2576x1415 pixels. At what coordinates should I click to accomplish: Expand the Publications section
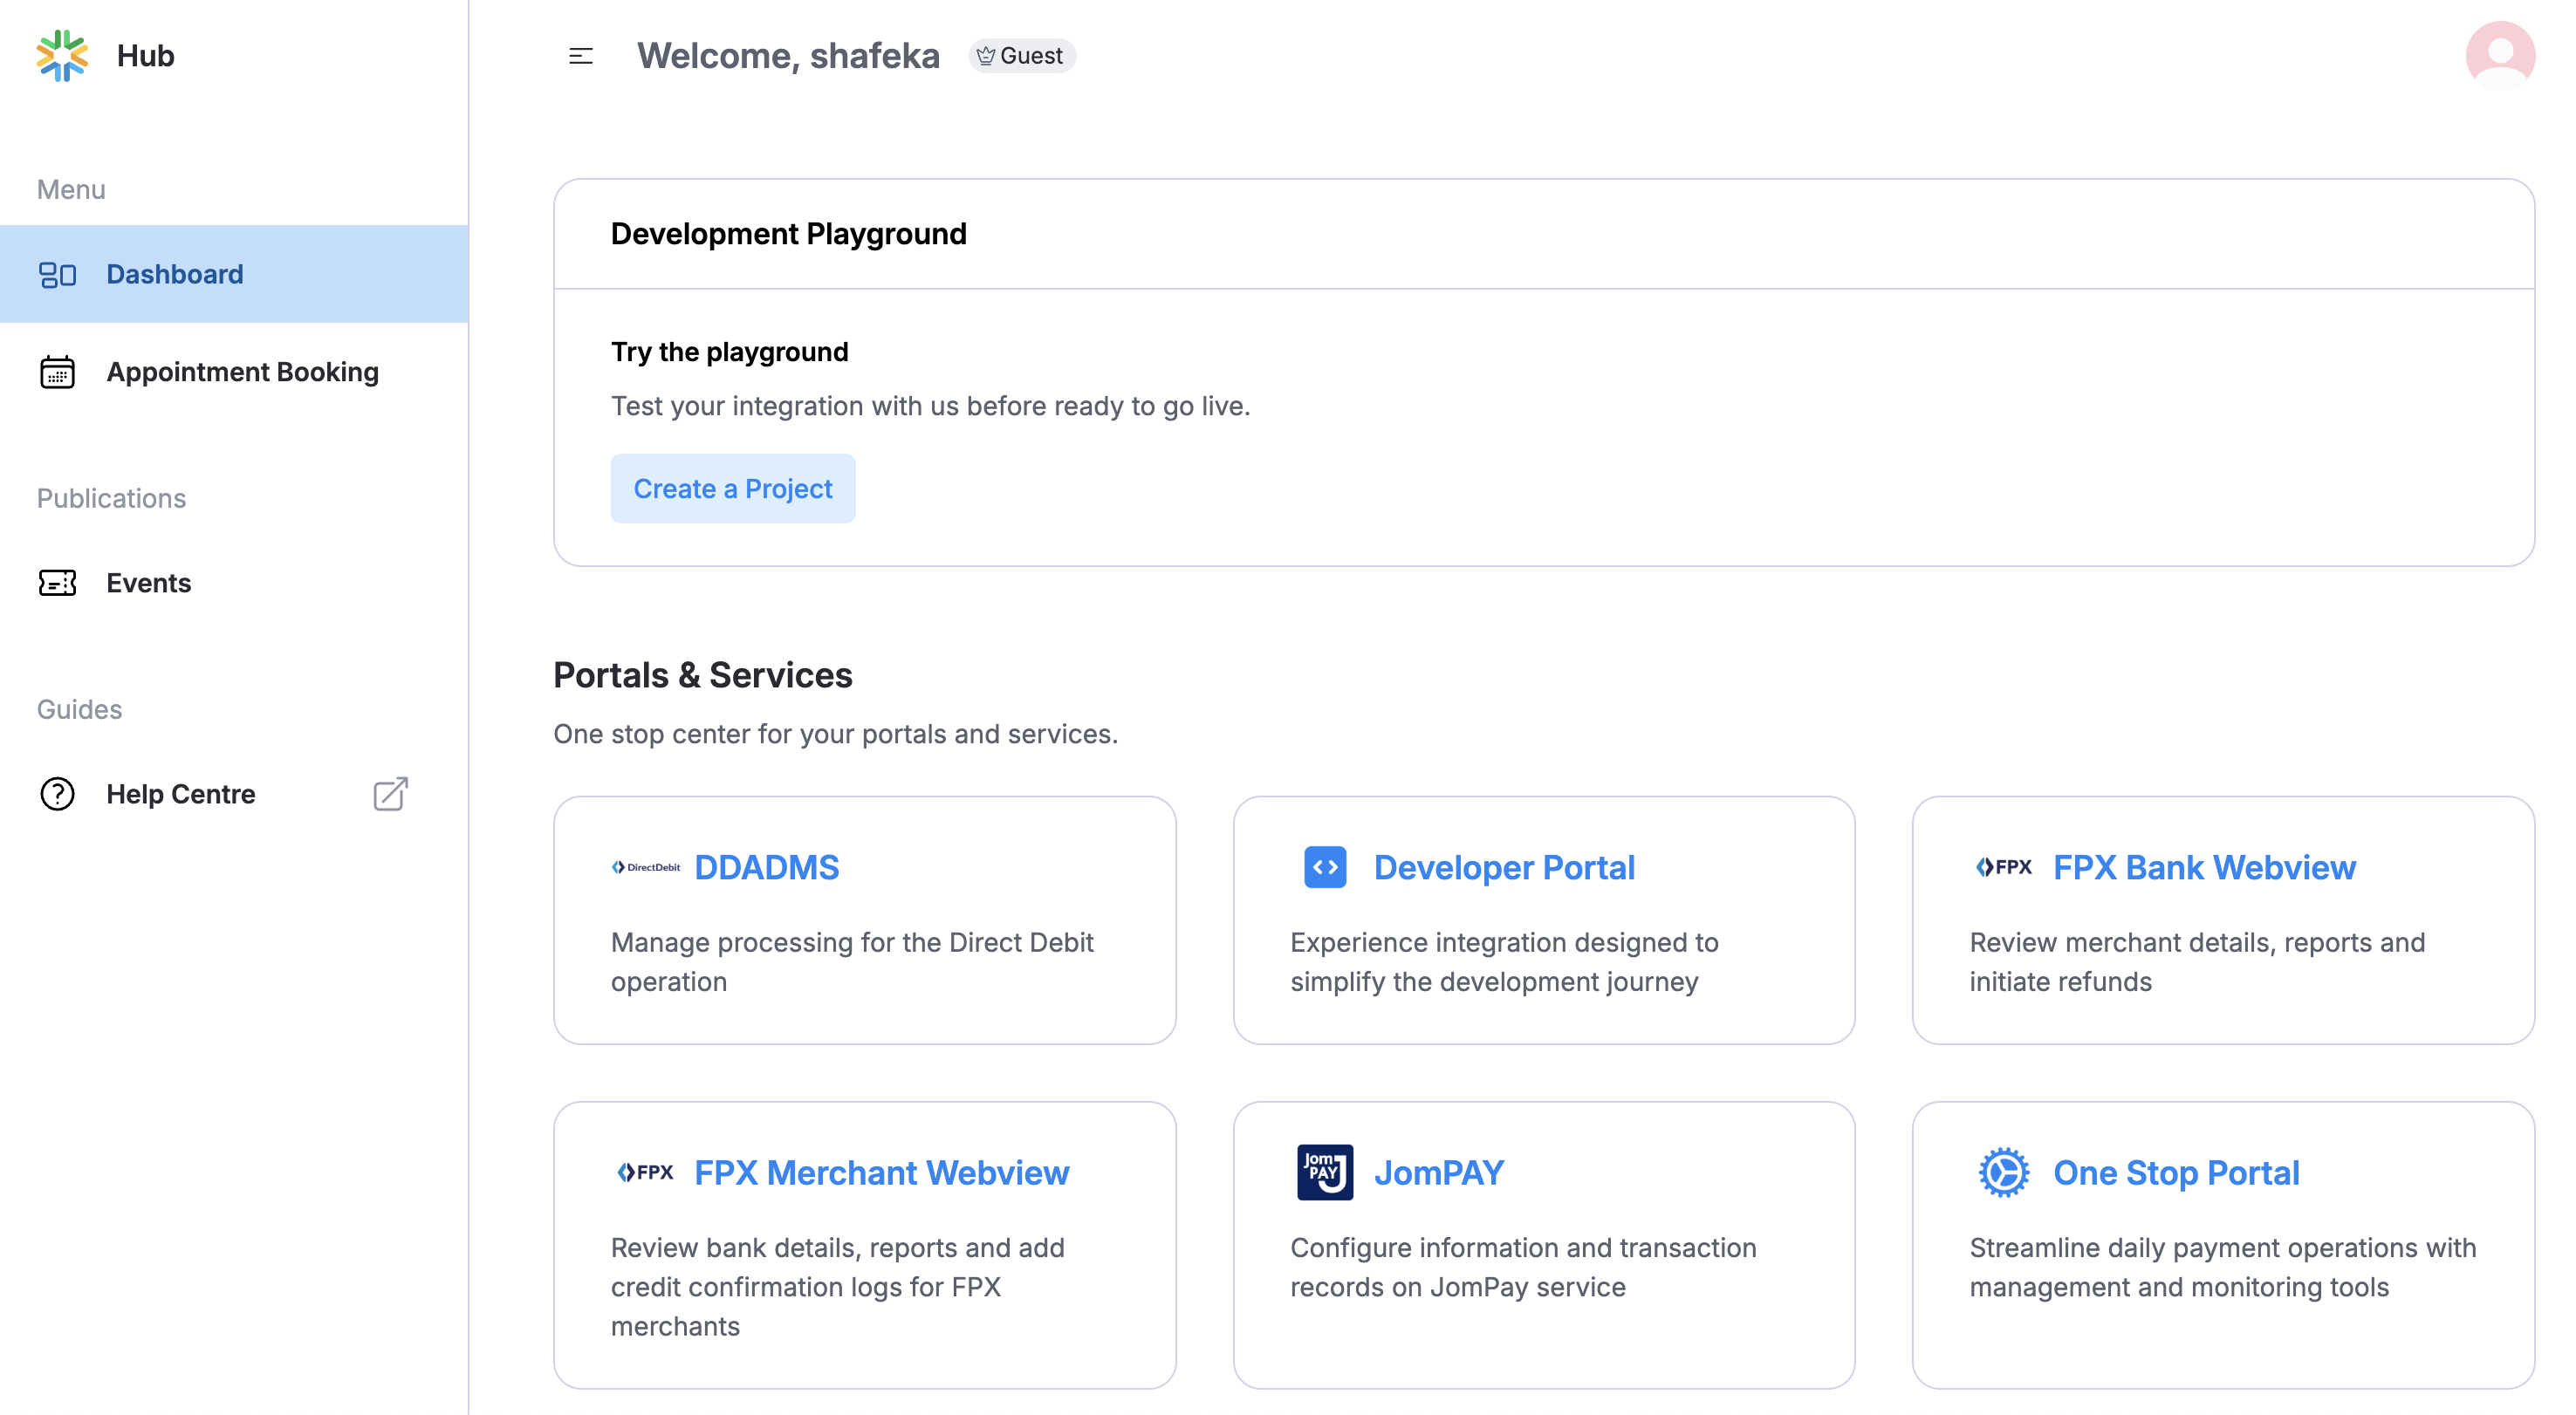pyautogui.click(x=111, y=498)
